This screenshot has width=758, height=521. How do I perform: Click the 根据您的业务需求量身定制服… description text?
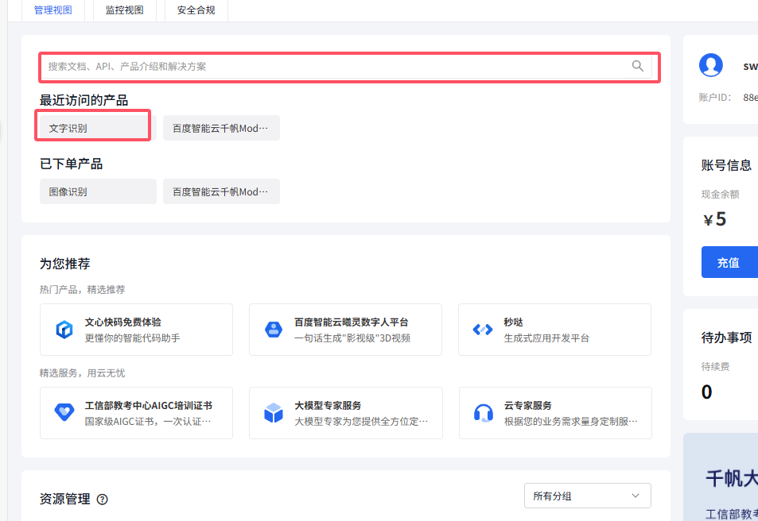click(x=570, y=422)
